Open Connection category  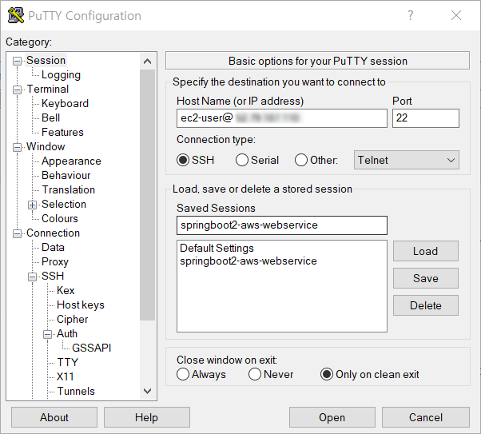click(x=53, y=233)
